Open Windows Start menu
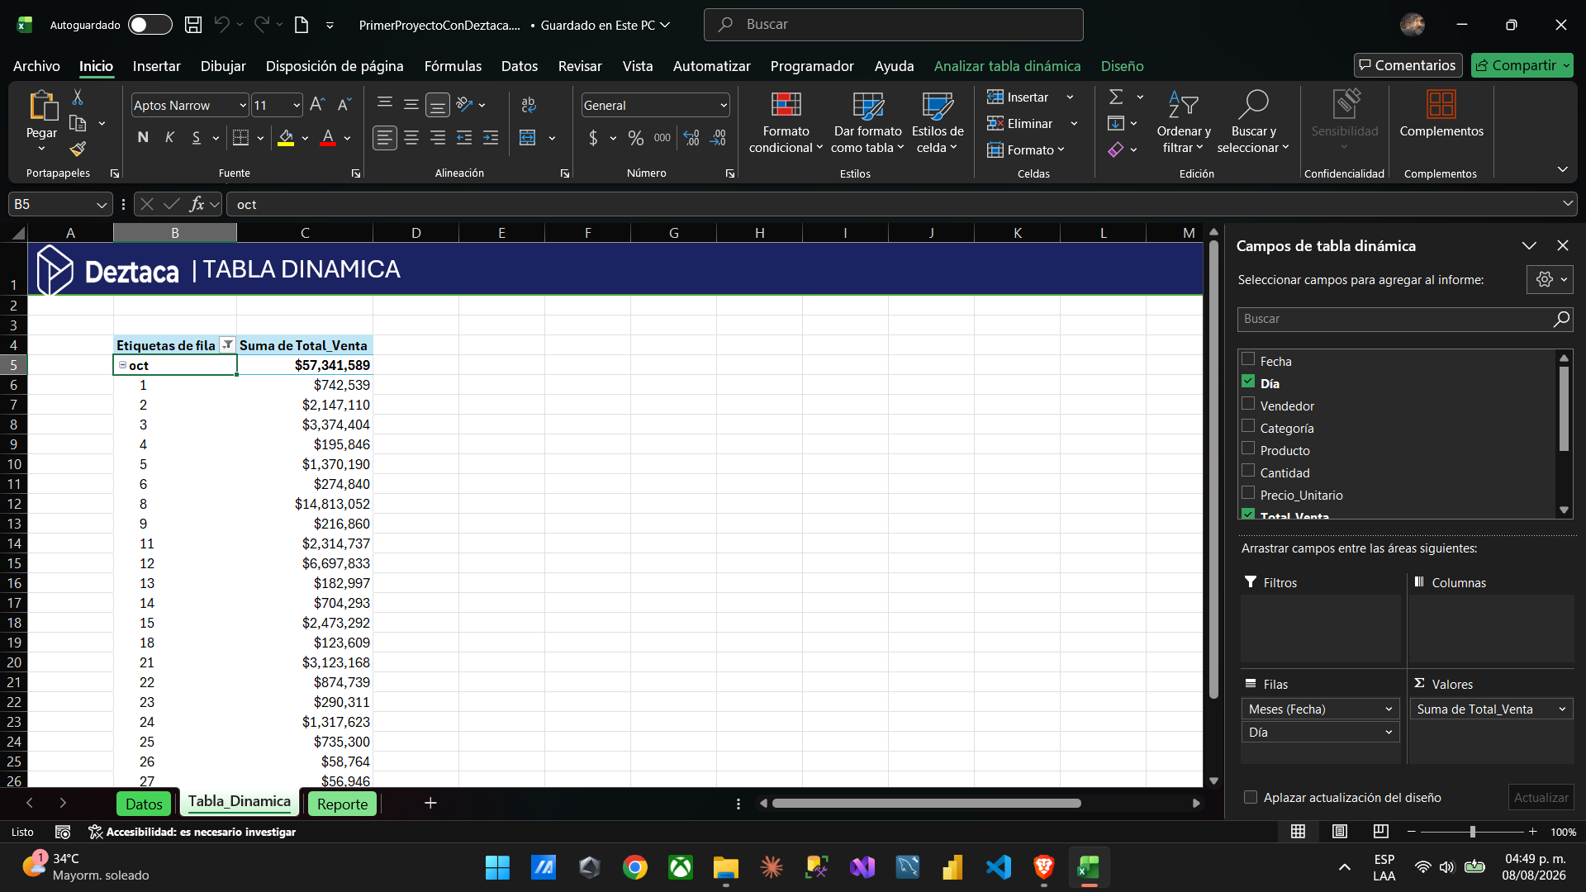Screen dimensions: 1586x892 pyautogui.click(x=497, y=867)
